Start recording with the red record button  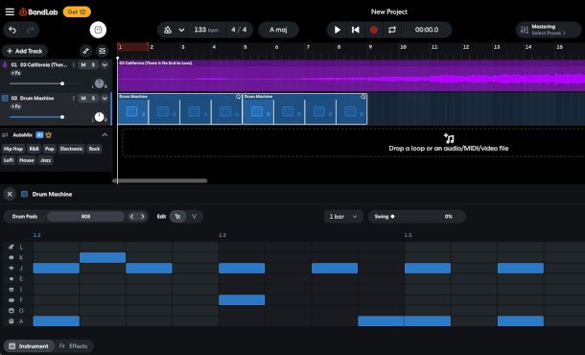(x=373, y=30)
